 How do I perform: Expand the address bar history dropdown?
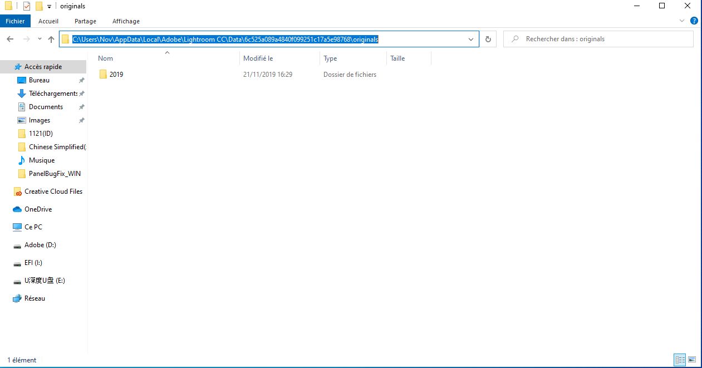470,39
